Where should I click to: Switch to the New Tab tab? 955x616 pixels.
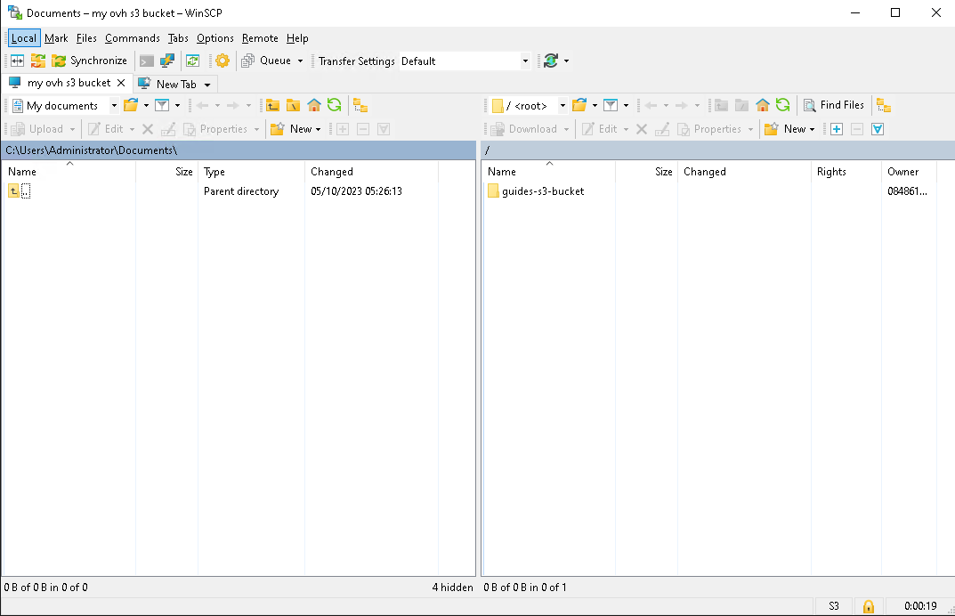click(x=175, y=84)
